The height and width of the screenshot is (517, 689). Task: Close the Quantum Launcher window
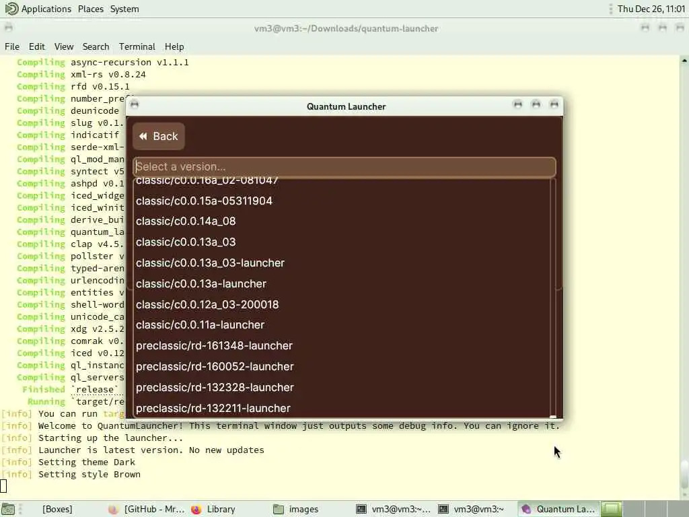click(554, 104)
